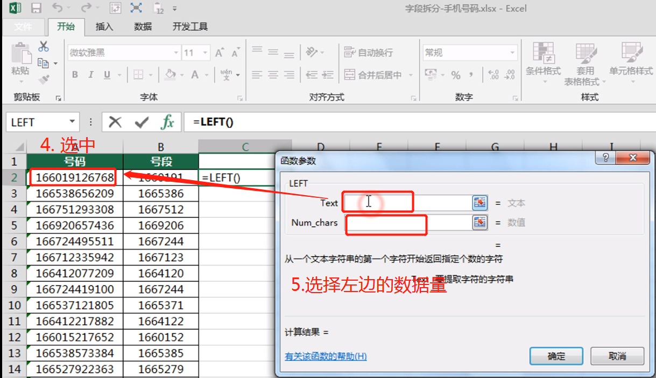Click the 取消 cancel button
The height and width of the screenshot is (378, 656).
(617, 356)
